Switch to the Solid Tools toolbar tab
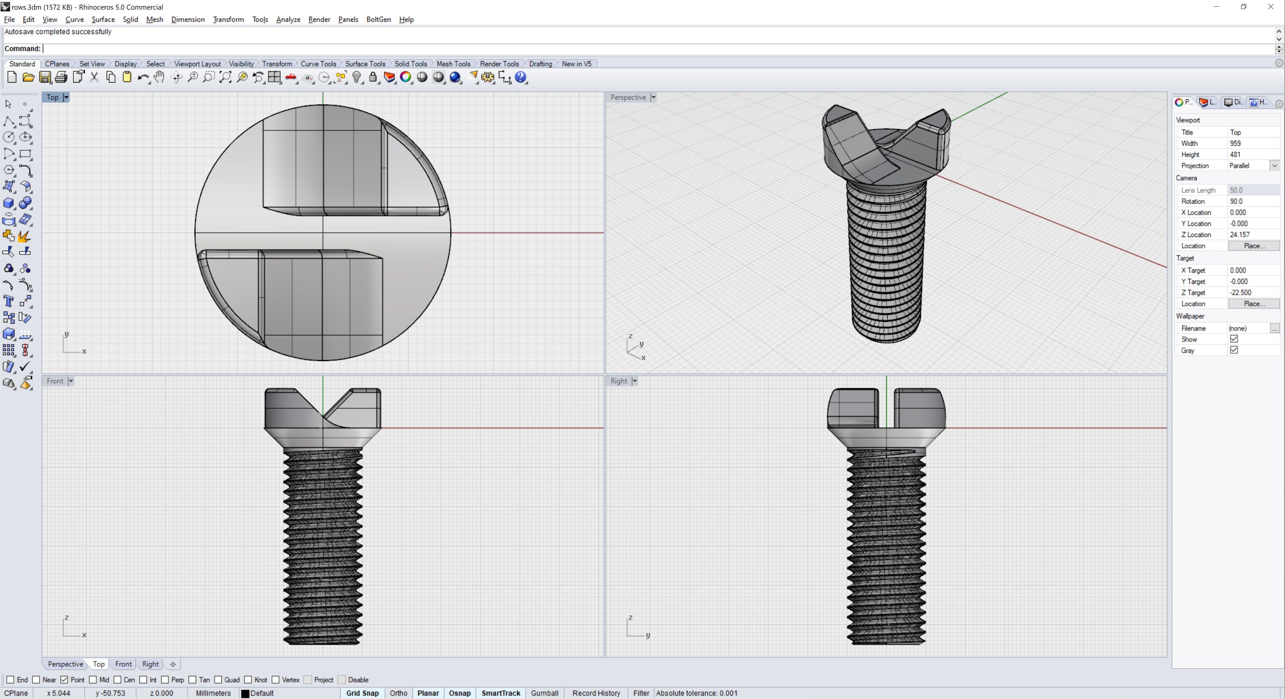Viewport: 1285px width, 699px height. click(x=410, y=64)
